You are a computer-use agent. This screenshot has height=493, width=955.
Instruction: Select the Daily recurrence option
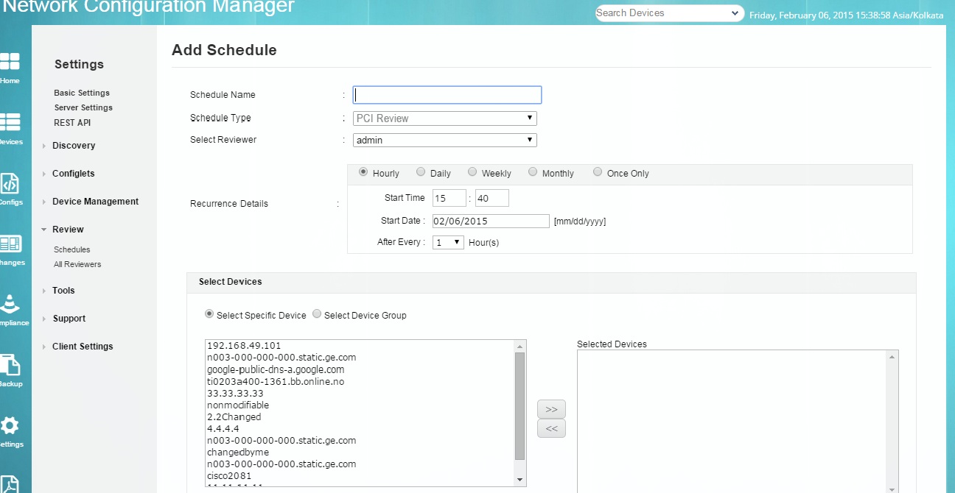(x=421, y=172)
